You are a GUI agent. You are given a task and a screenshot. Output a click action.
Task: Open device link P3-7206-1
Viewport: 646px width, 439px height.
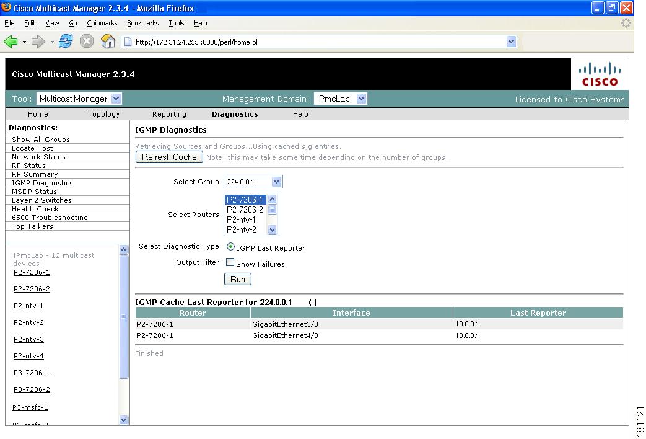coord(32,373)
